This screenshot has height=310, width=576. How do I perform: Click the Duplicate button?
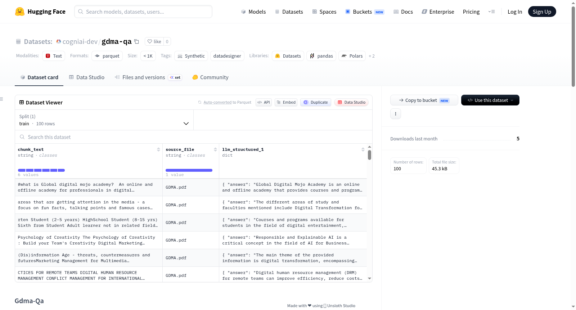[x=316, y=102]
